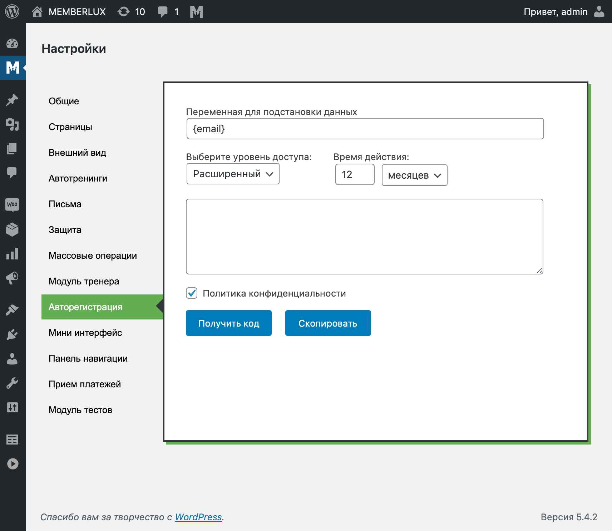Open the Tools wrench icon in sidebar

[12, 383]
